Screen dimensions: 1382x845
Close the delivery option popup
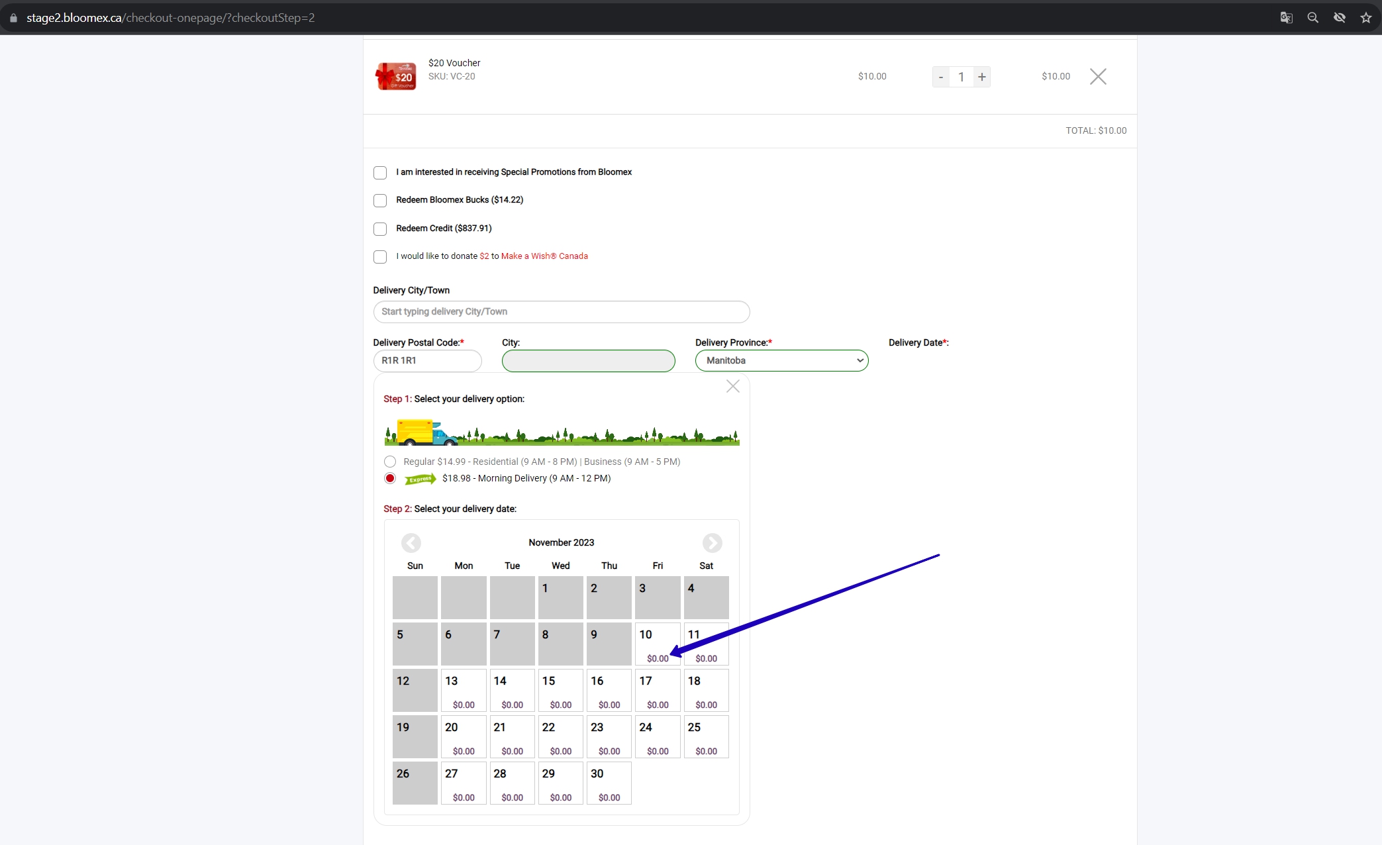click(733, 386)
